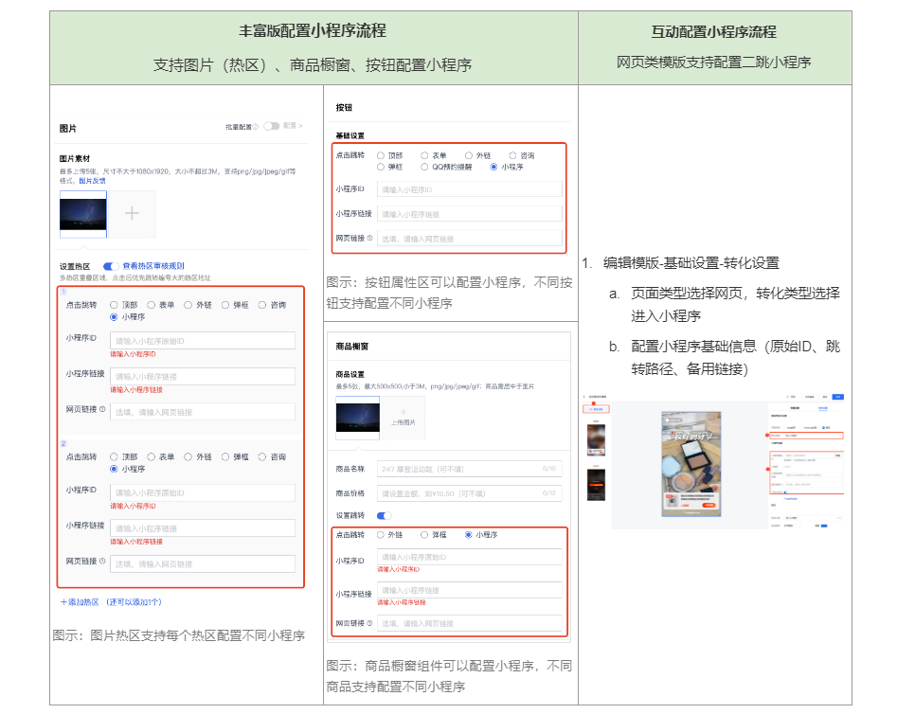This screenshot has width=915, height=714.
Task: Expand the 配置 > option next to 批量配置
Action: click(294, 126)
